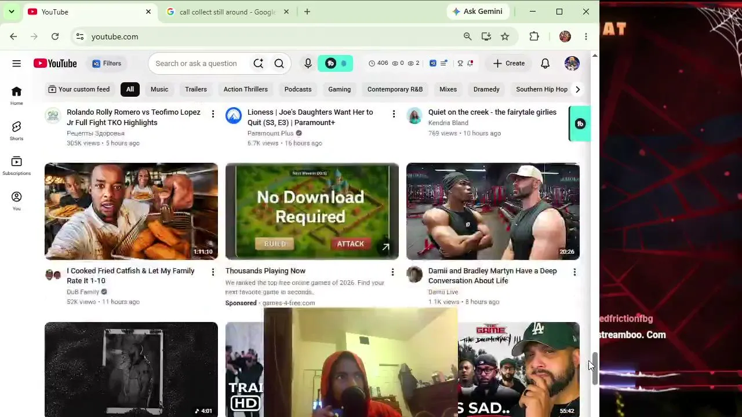The width and height of the screenshot is (742, 417).
Task: Open more options for the sponsored ad
Action: coord(392,272)
